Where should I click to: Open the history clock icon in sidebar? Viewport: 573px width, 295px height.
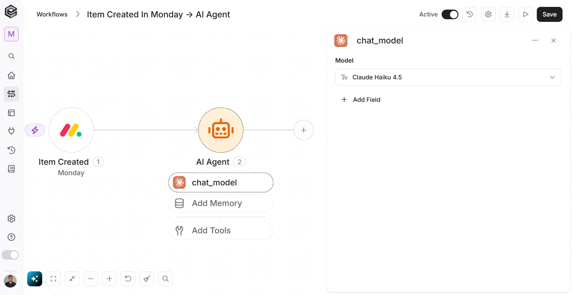[11, 150]
